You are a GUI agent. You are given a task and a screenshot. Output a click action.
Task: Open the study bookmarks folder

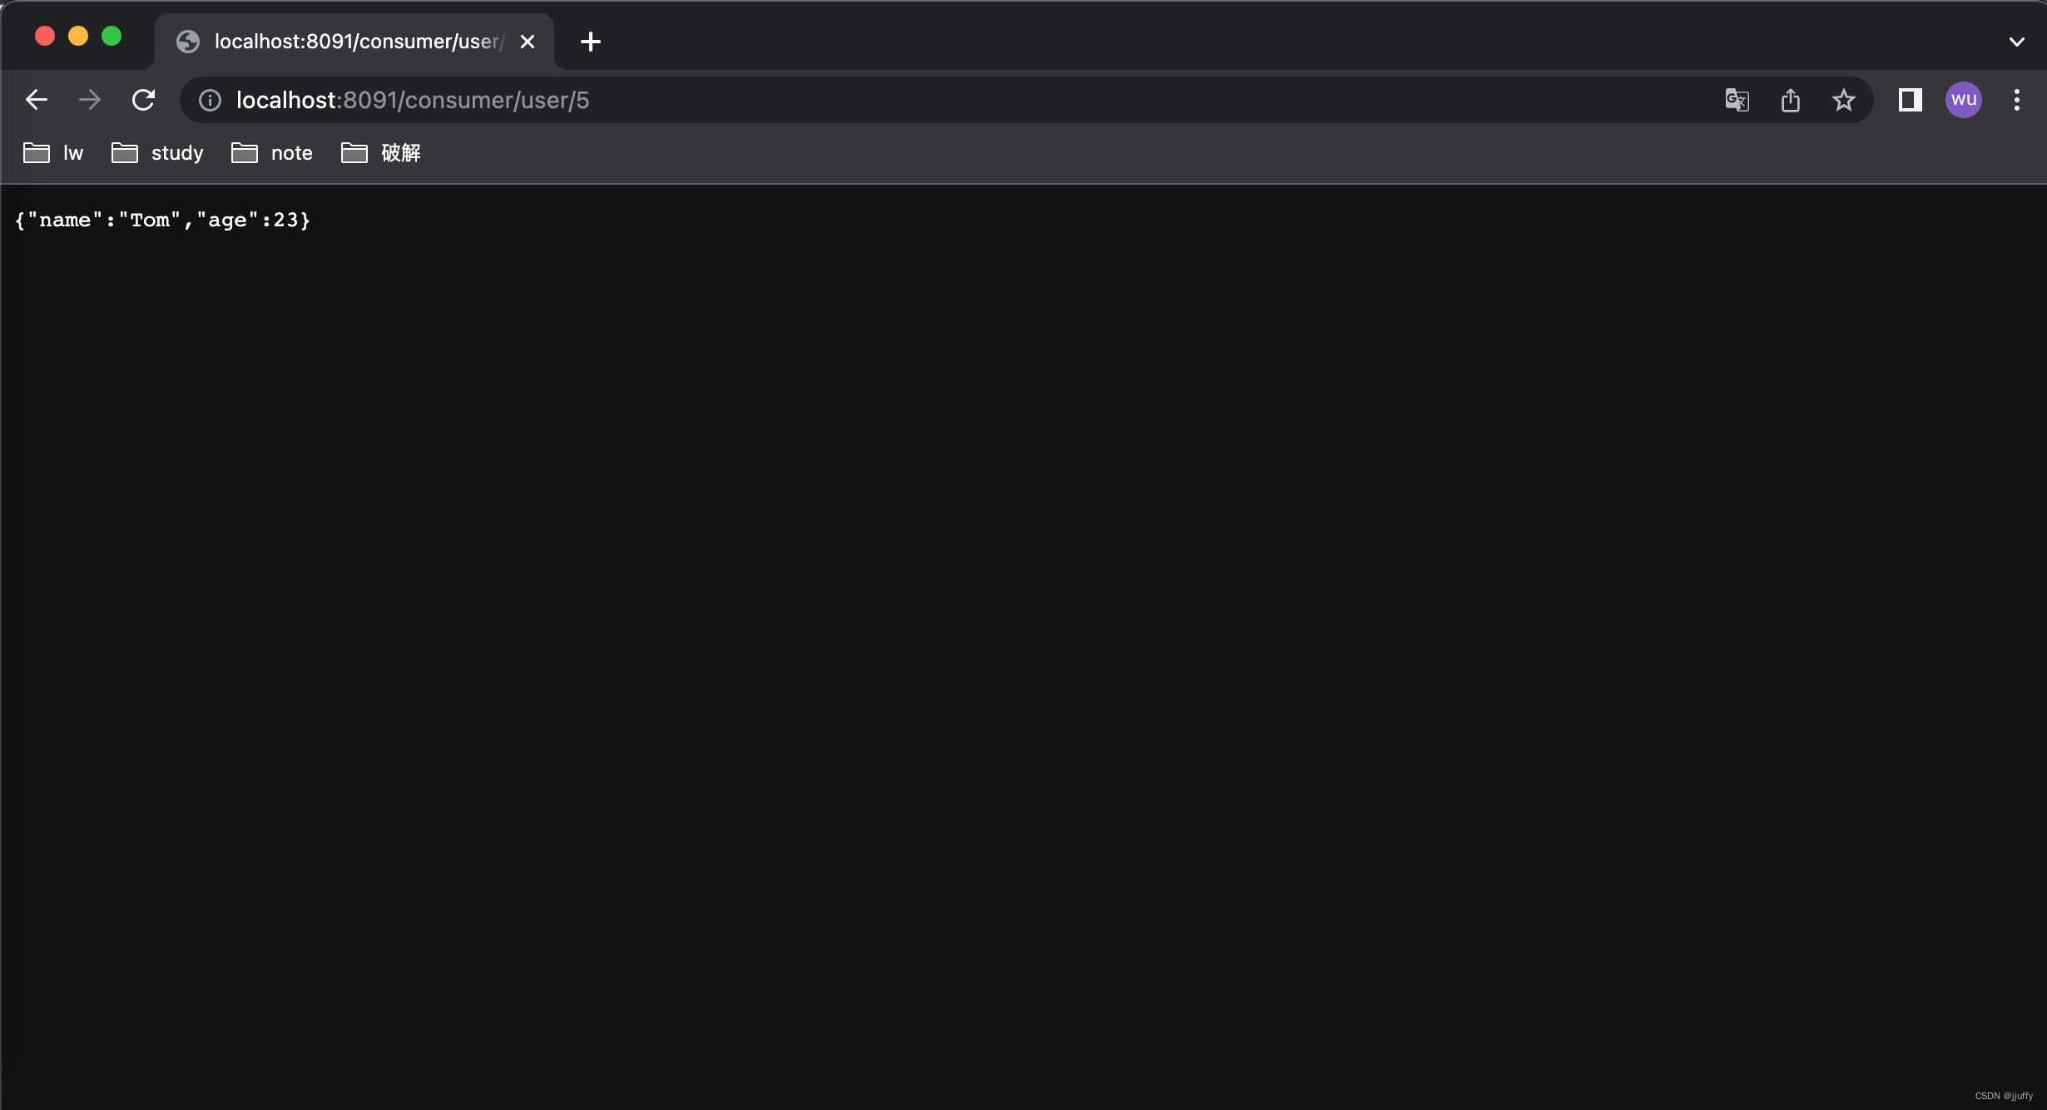pos(158,153)
